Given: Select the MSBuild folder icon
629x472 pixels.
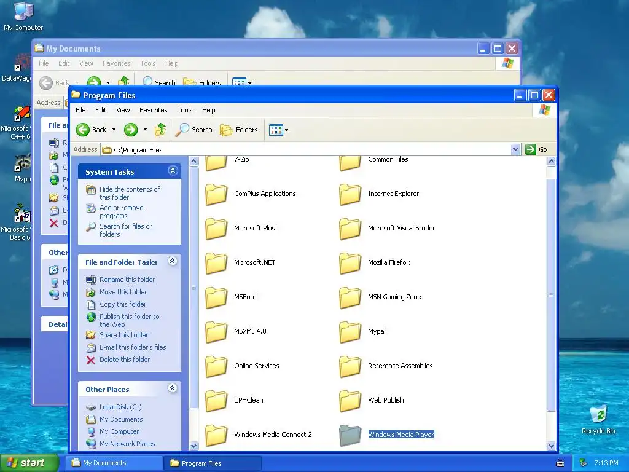Looking at the screenshot, I should [216, 298].
